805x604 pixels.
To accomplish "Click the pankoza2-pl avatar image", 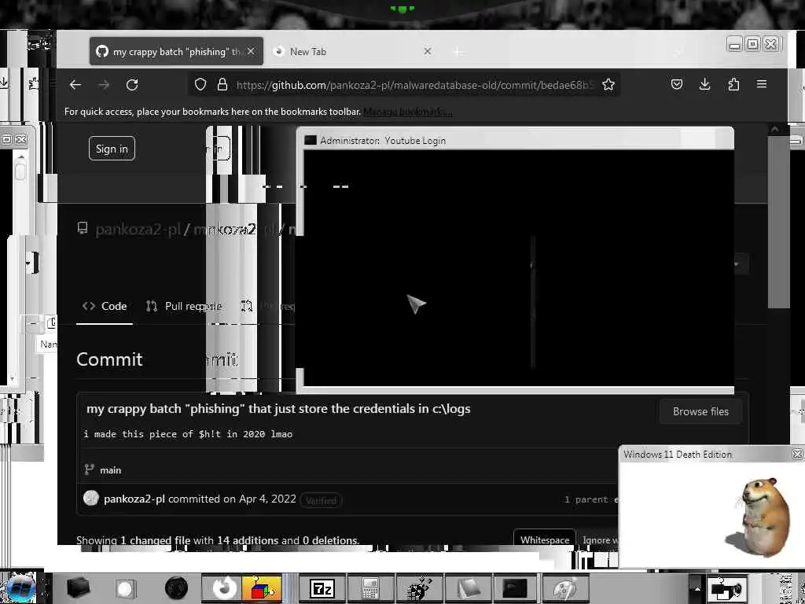I will click(91, 498).
